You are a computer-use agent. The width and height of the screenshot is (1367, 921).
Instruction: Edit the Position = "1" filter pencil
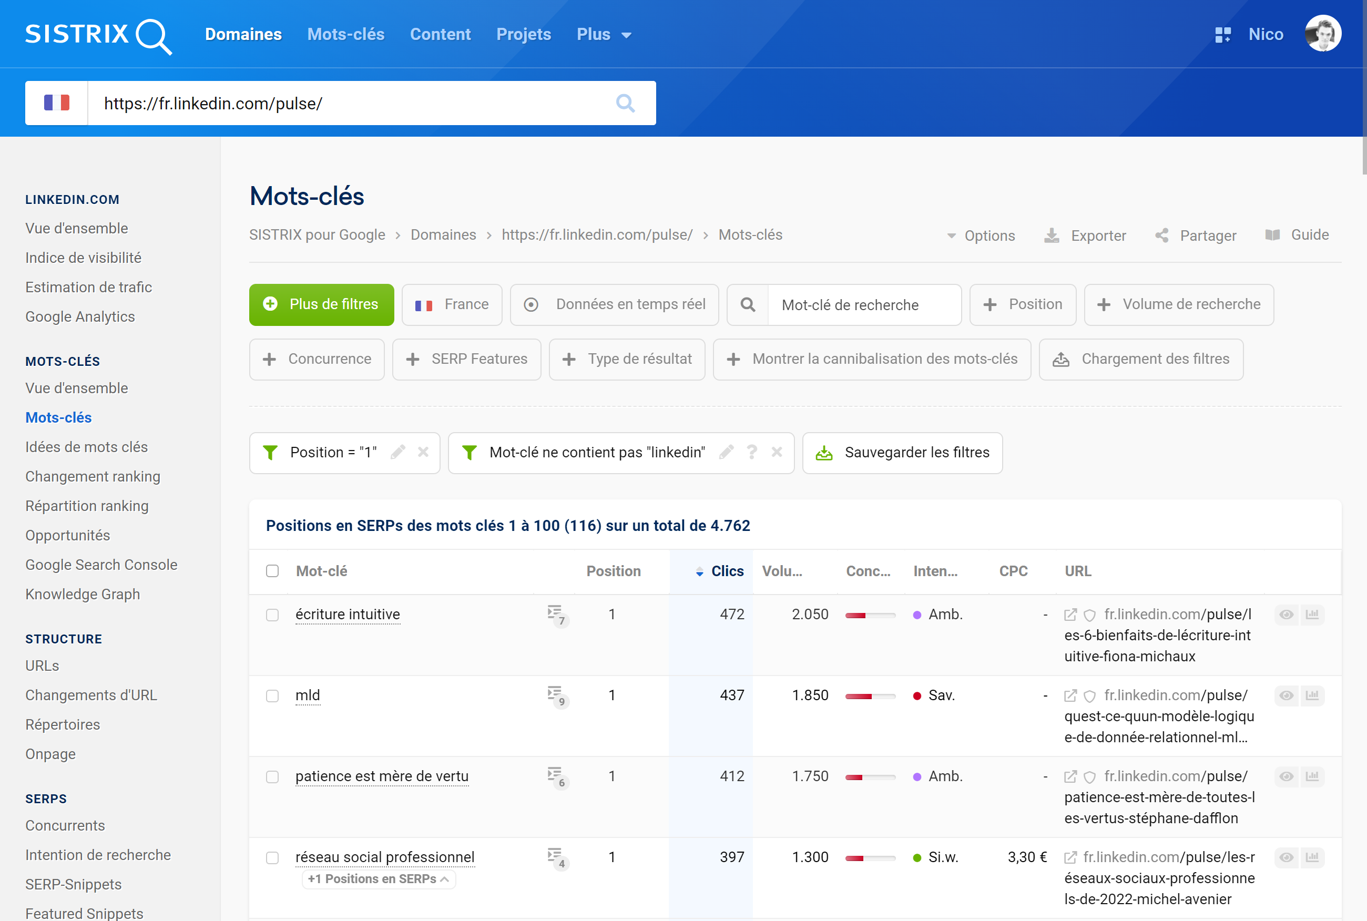(397, 452)
